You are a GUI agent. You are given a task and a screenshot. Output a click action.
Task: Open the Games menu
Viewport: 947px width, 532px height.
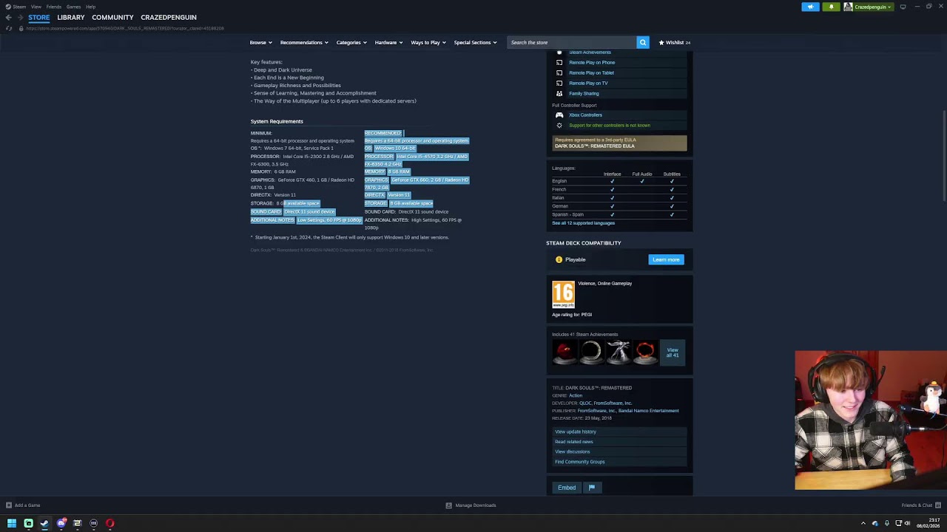coord(73,7)
